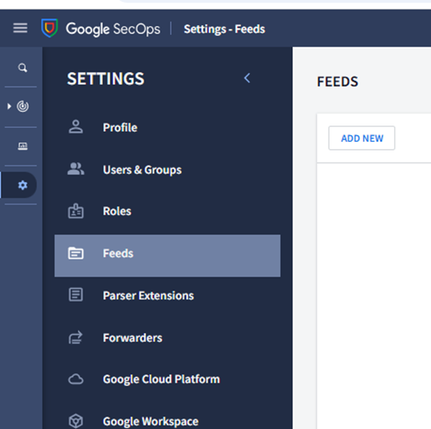
Task: Click the settings gear icon in rail
Action: (x=23, y=185)
